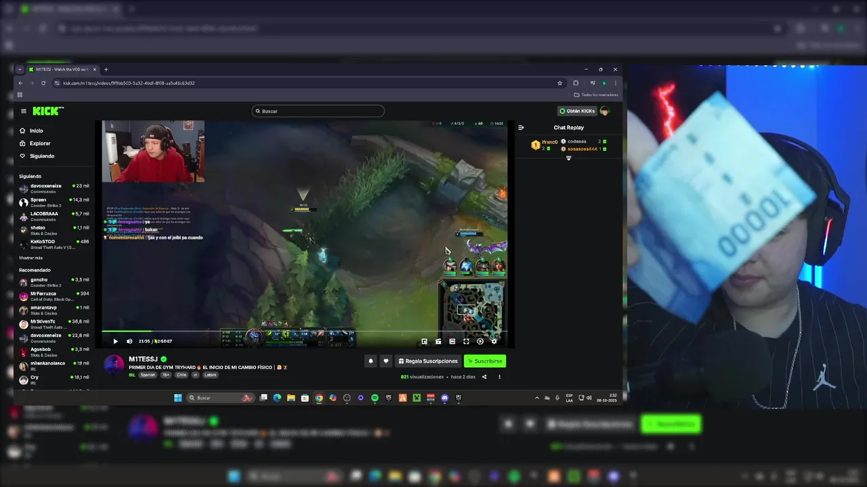Click the Obtén KICKs button

tap(577, 111)
